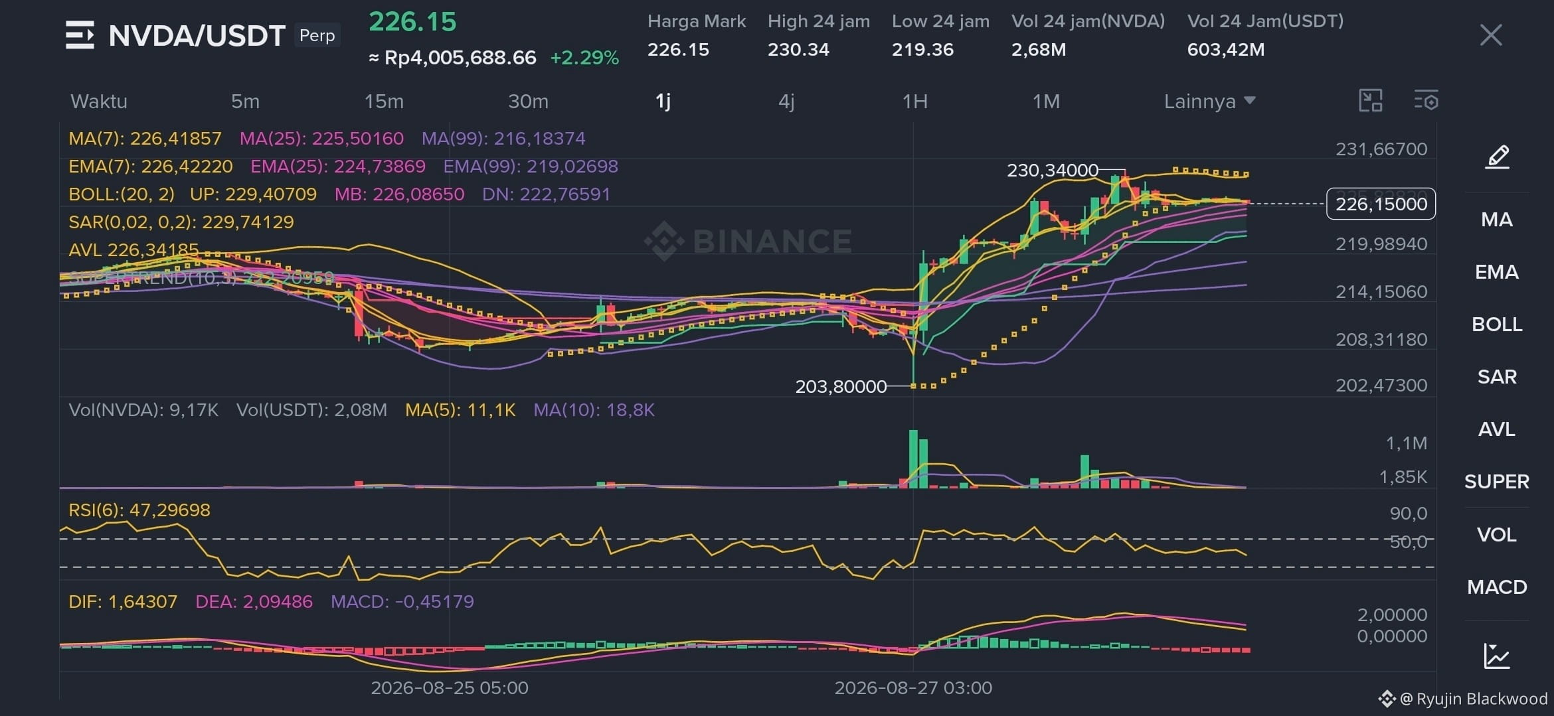The height and width of the screenshot is (716, 1554).
Task: Open the line chart icon in sidebar
Action: point(1497,656)
